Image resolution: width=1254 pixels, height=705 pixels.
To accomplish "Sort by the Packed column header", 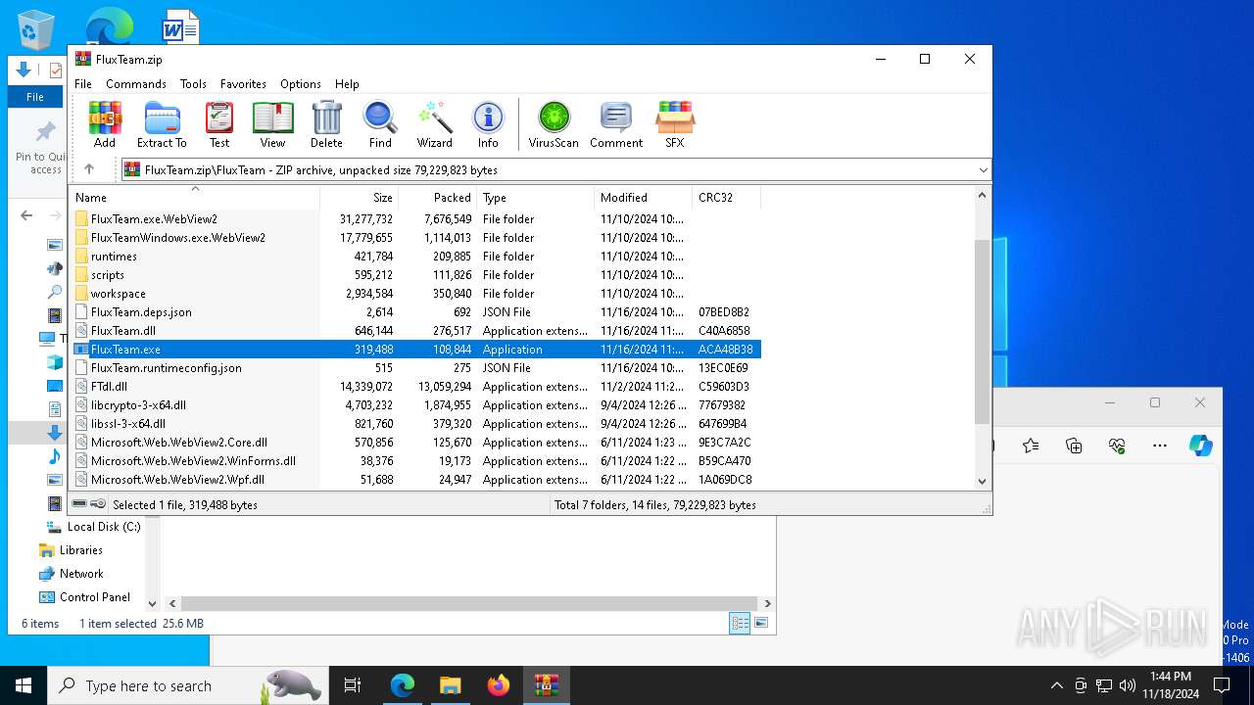I will [438, 197].
